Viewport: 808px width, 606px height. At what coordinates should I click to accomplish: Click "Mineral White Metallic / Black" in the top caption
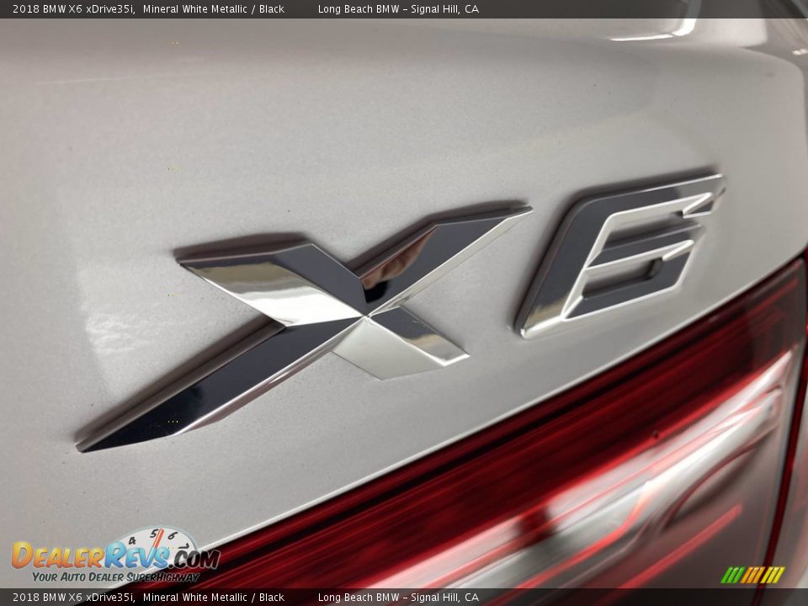pyautogui.click(x=213, y=8)
